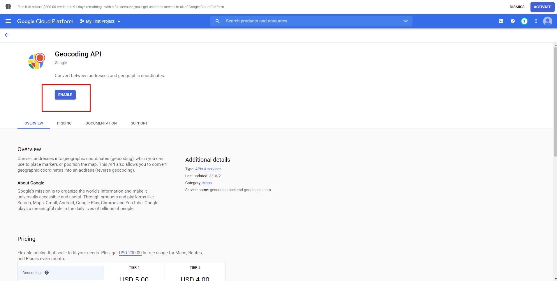Open the help question mark icon
This screenshot has width=557, height=281.
513,21
